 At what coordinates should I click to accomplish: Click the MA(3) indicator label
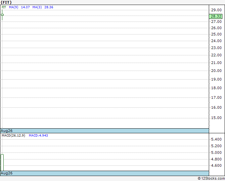tap(37, 7)
